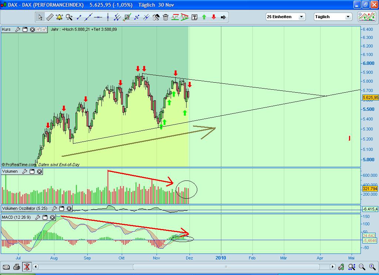Screen dimensions: 379x275
Task: Activate the zoom magnifier tool
Action: 68,17
